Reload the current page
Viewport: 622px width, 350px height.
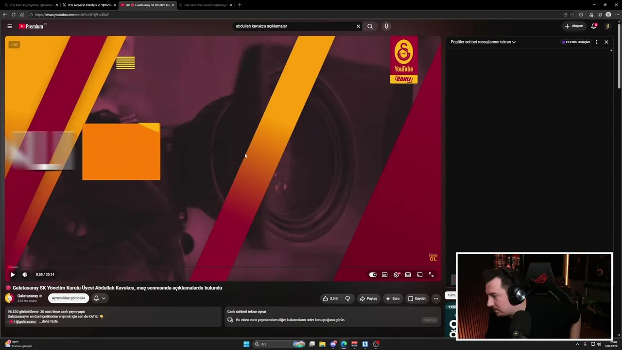(x=14, y=15)
